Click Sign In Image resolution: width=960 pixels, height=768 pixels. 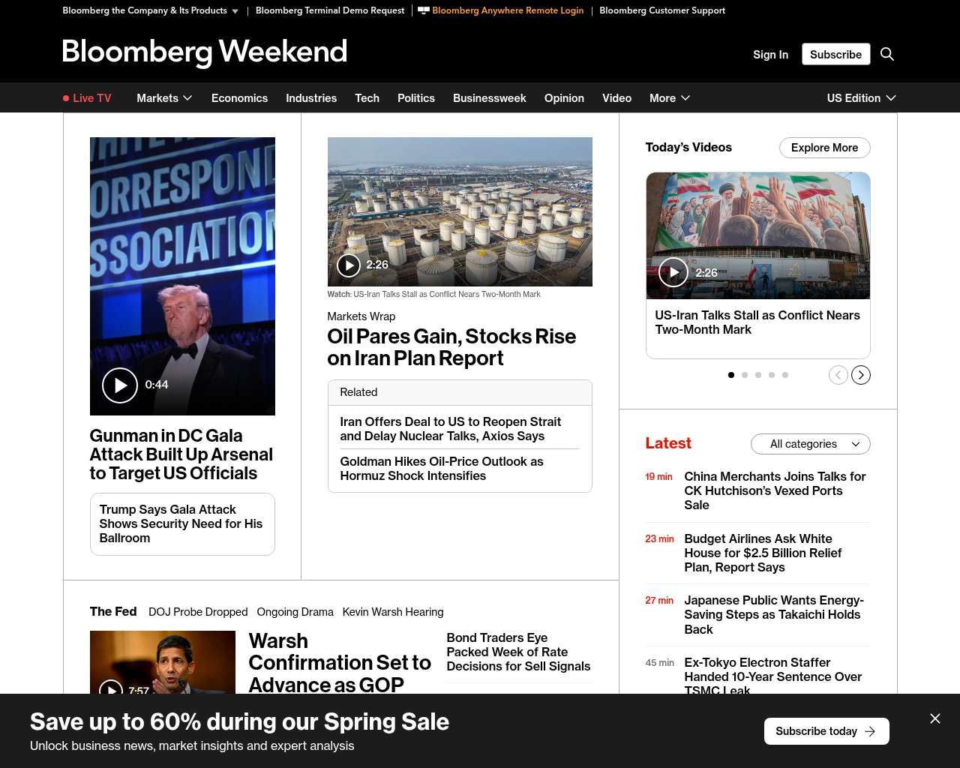[771, 55]
